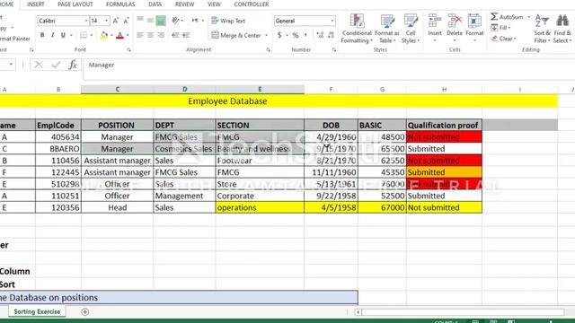Click the Orientation icon
The height and width of the screenshot is (323, 575).
(176, 21)
